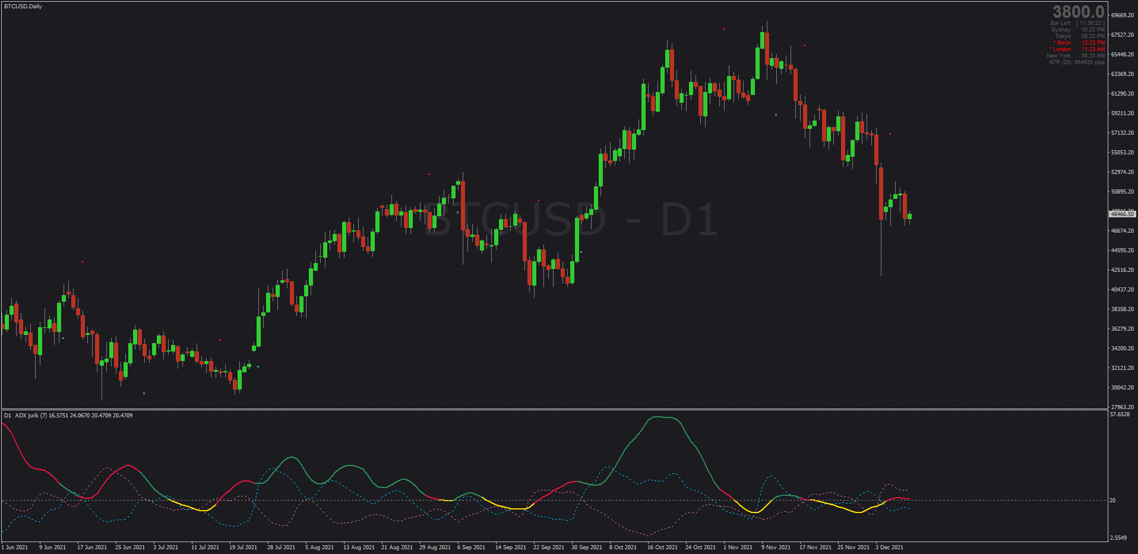The height and width of the screenshot is (554, 1138).
Task: Click the 17 Nov 2021 date label
Action: (815, 547)
